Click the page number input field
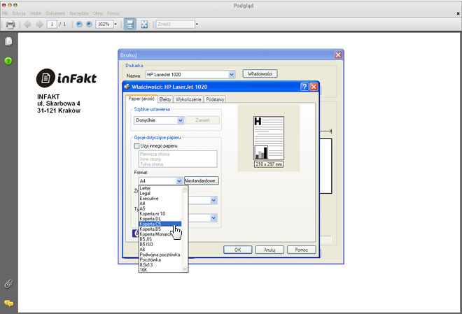Screen dimensions: 462x314 point(52,24)
